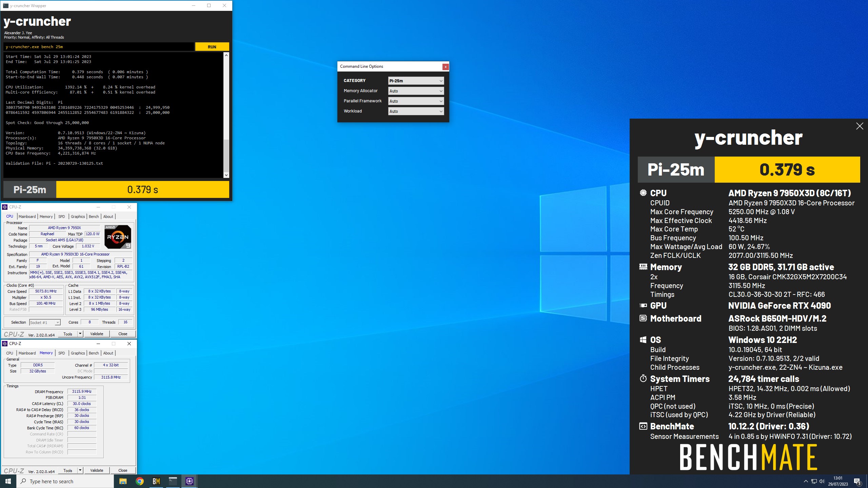Click the CPU-Z title bar icon of upper window
The height and width of the screenshot is (488, 868).
tap(5, 207)
